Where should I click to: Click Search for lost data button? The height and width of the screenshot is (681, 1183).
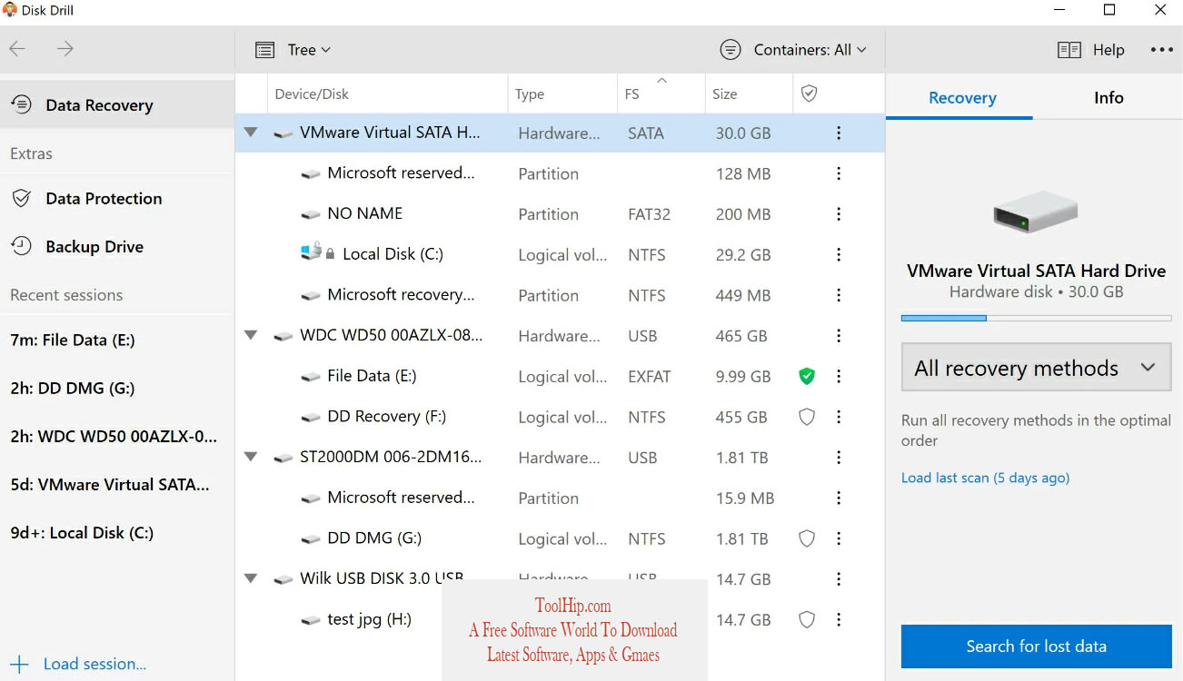[1036, 646]
